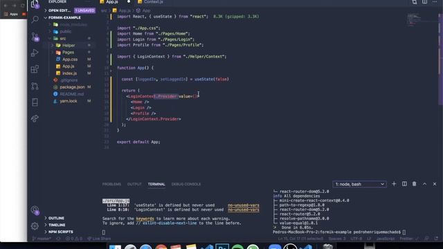Click the '1 UNSAVED' badge in Open Editors
This screenshot has width=443, height=249.
pos(84,10)
